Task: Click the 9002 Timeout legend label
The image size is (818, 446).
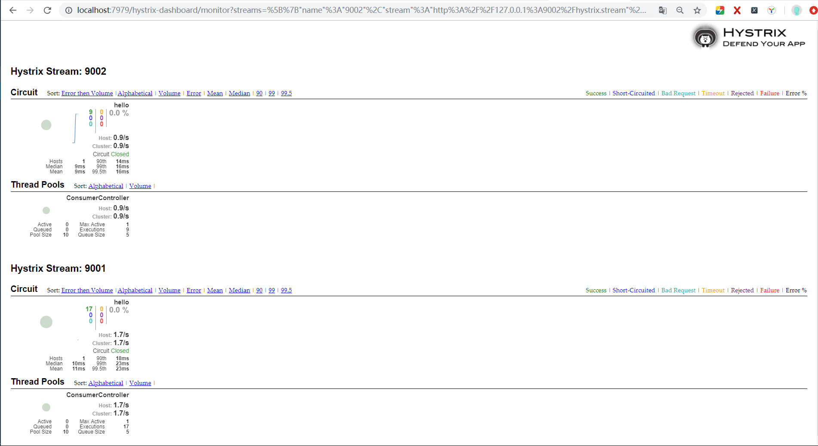Action: point(713,93)
